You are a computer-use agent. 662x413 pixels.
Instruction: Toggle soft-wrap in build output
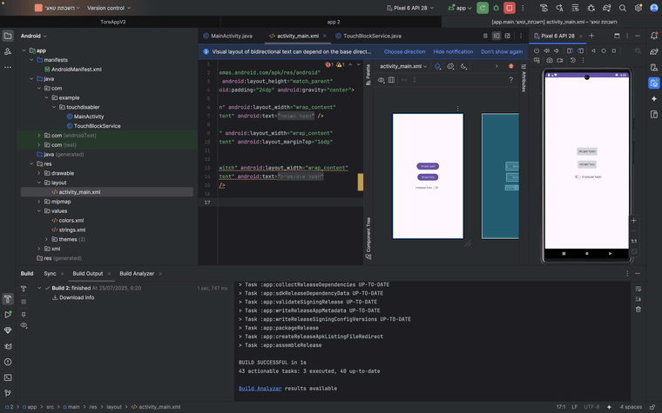coord(638,289)
